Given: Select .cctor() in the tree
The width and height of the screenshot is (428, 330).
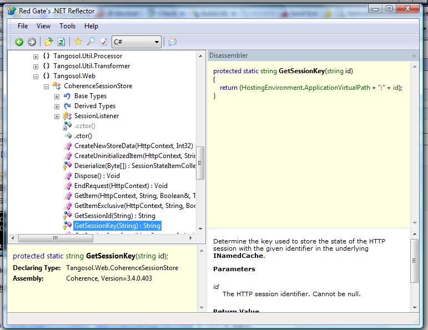Looking at the screenshot, I should point(85,126).
